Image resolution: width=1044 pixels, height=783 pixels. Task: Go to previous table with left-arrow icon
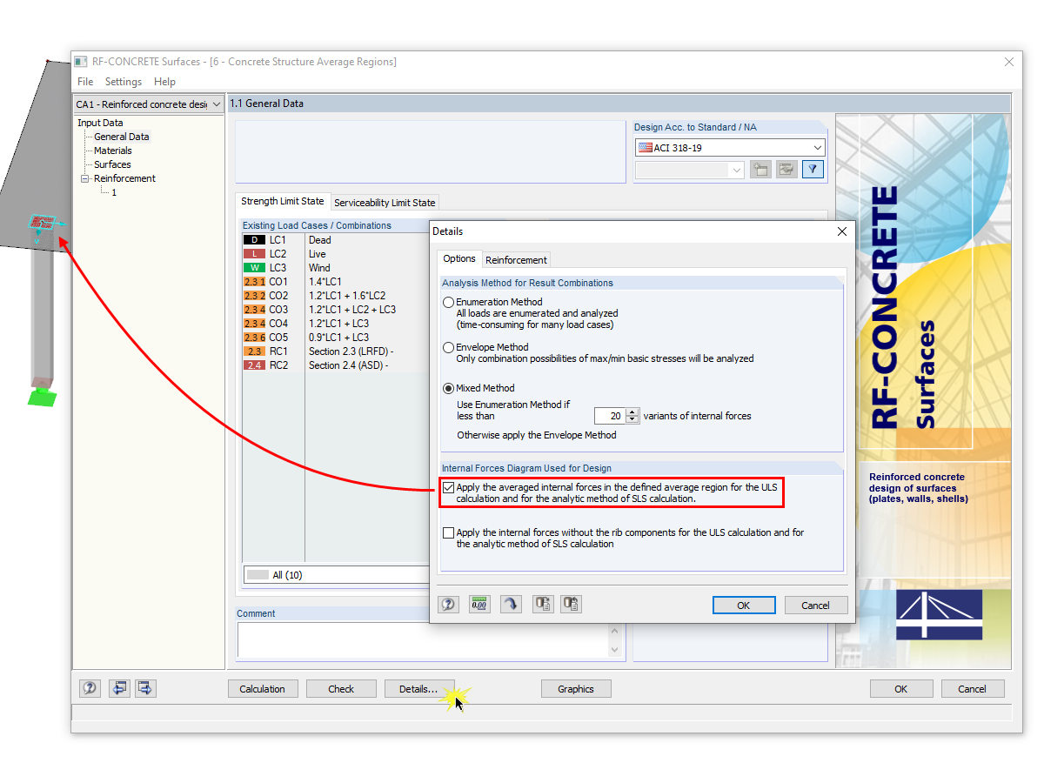pos(119,688)
